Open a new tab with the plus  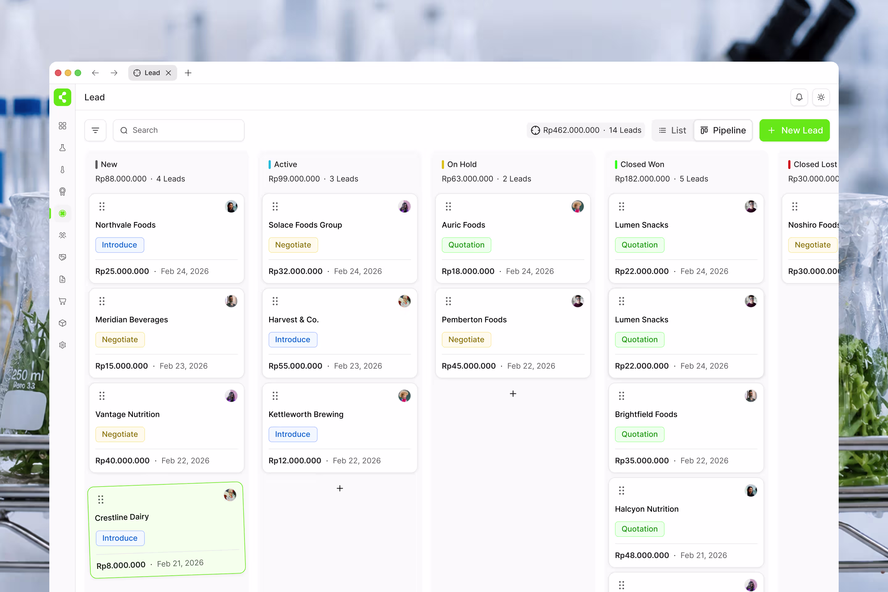click(188, 73)
